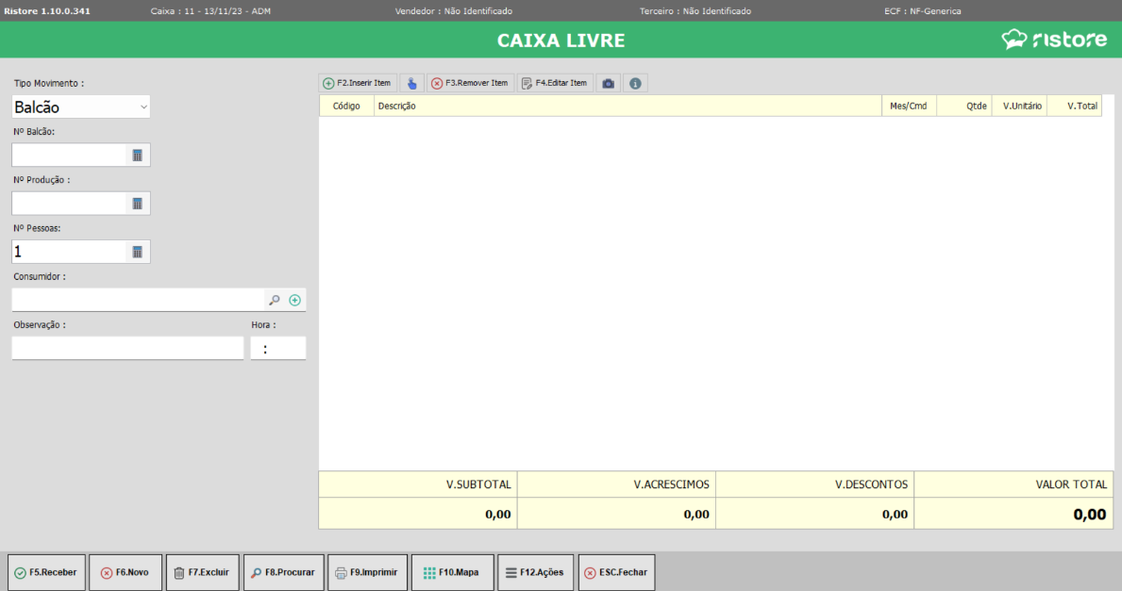Start a new sale with F6.Novo

[x=125, y=572]
